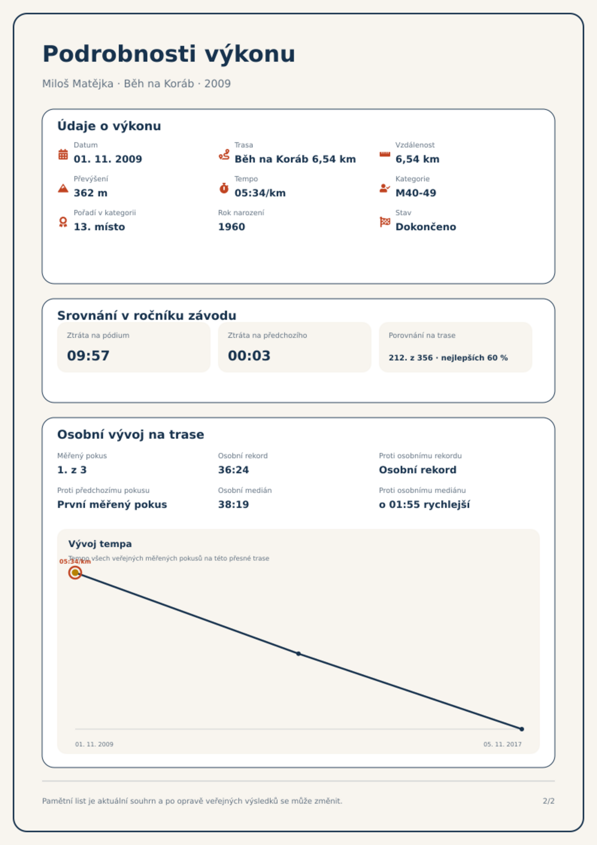Click the Vývoj tempa chart title
The image size is (597, 845).
tap(100, 544)
